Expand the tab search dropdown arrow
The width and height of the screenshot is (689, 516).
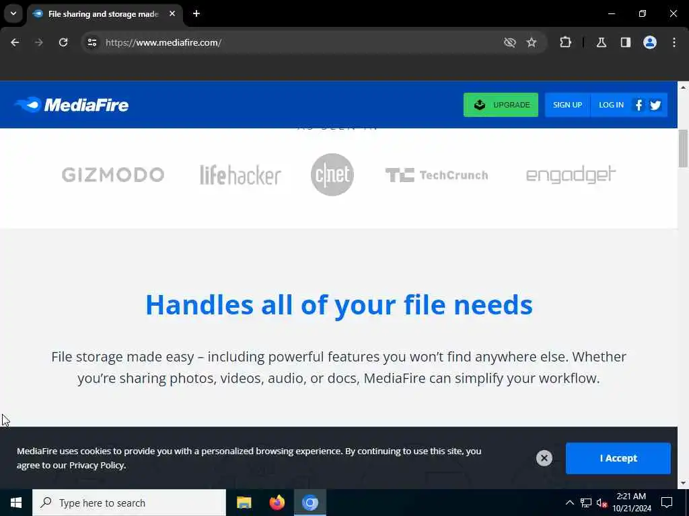pos(13,13)
